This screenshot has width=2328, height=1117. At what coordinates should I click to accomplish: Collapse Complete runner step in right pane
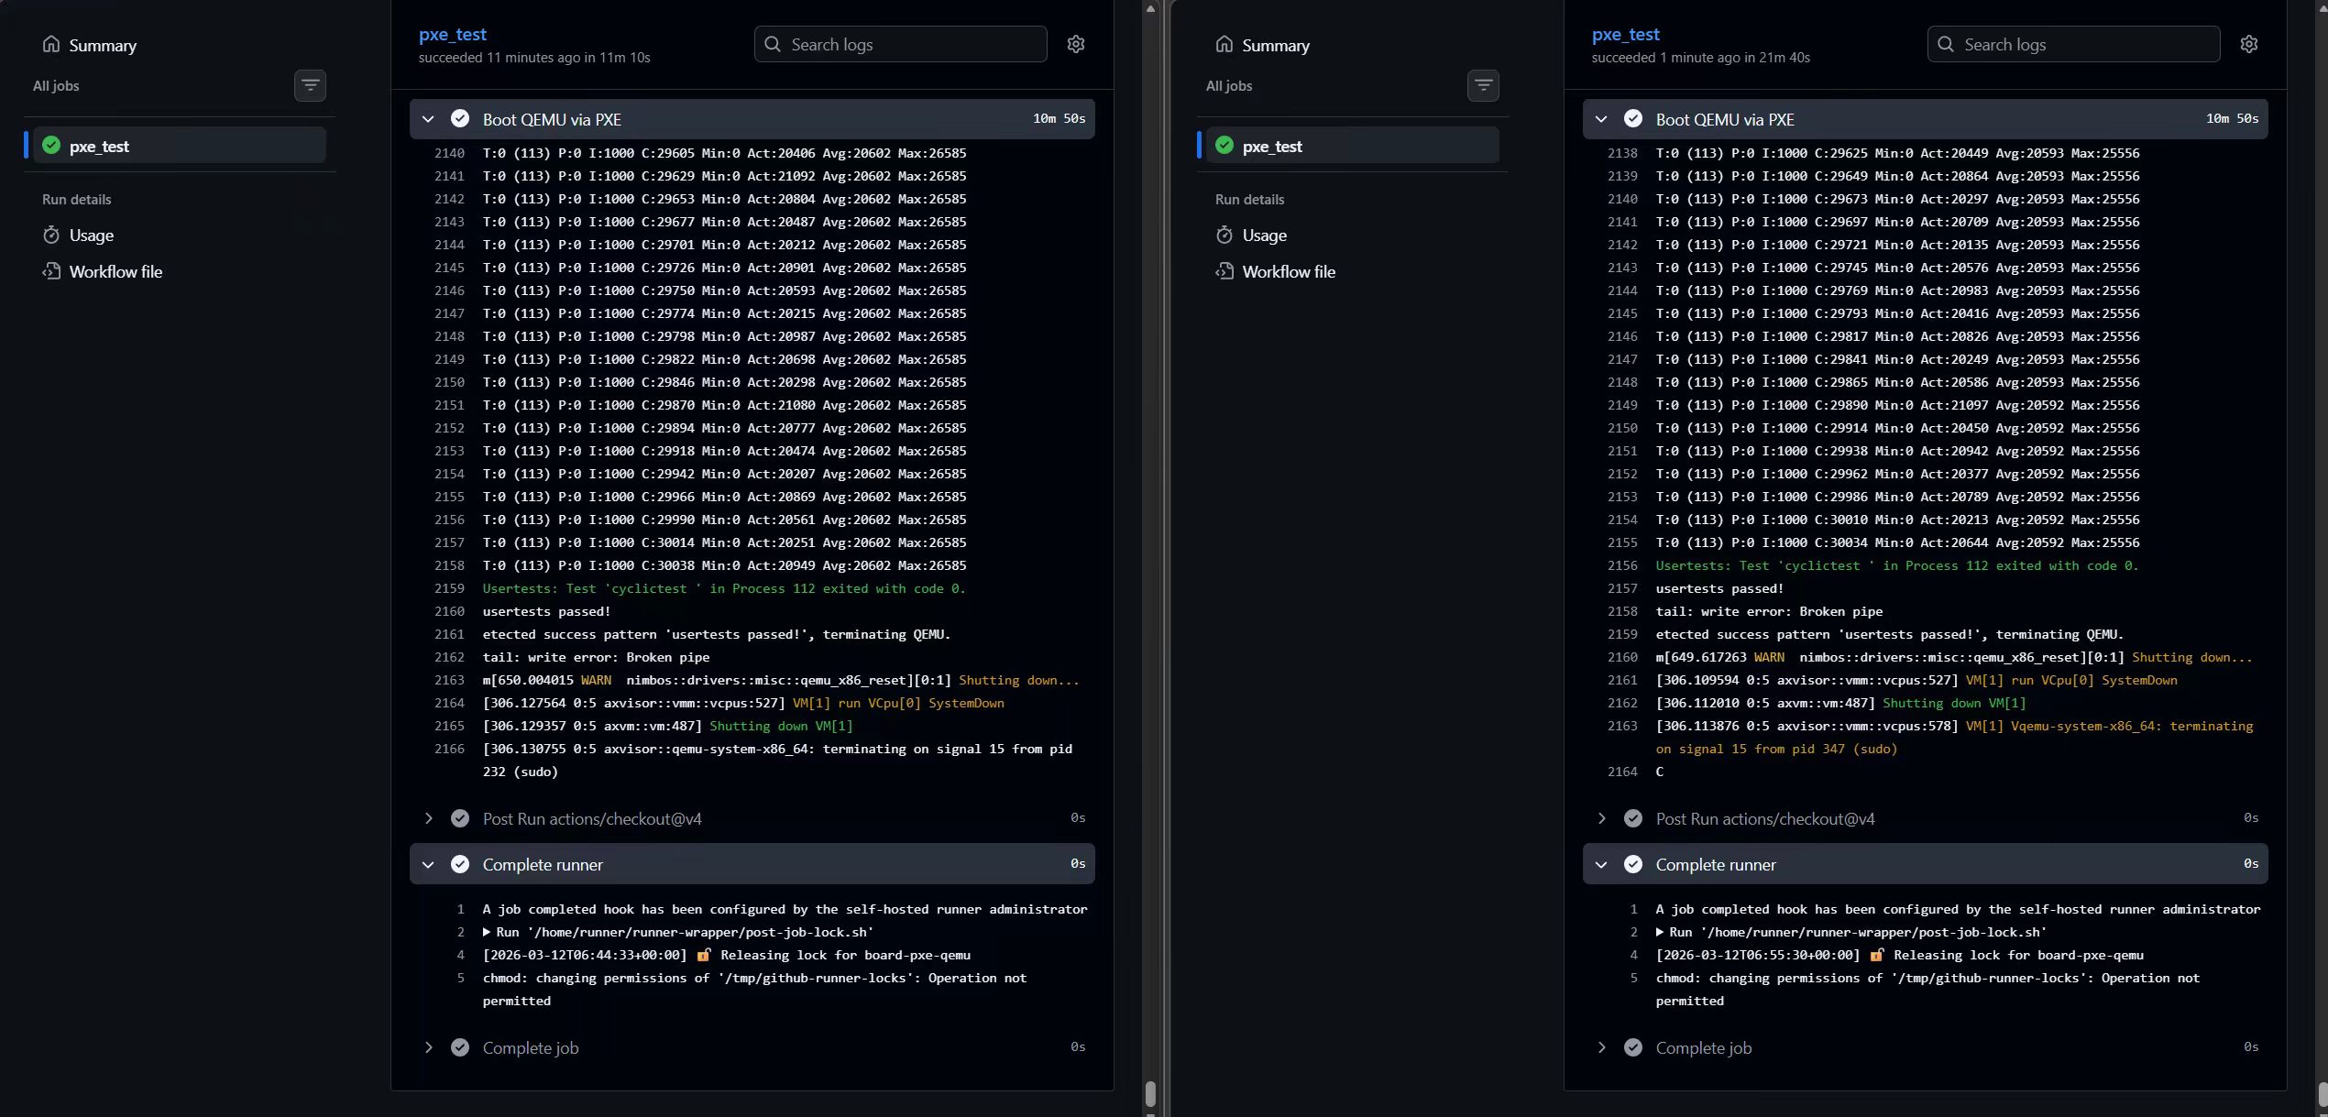coord(1601,864)
